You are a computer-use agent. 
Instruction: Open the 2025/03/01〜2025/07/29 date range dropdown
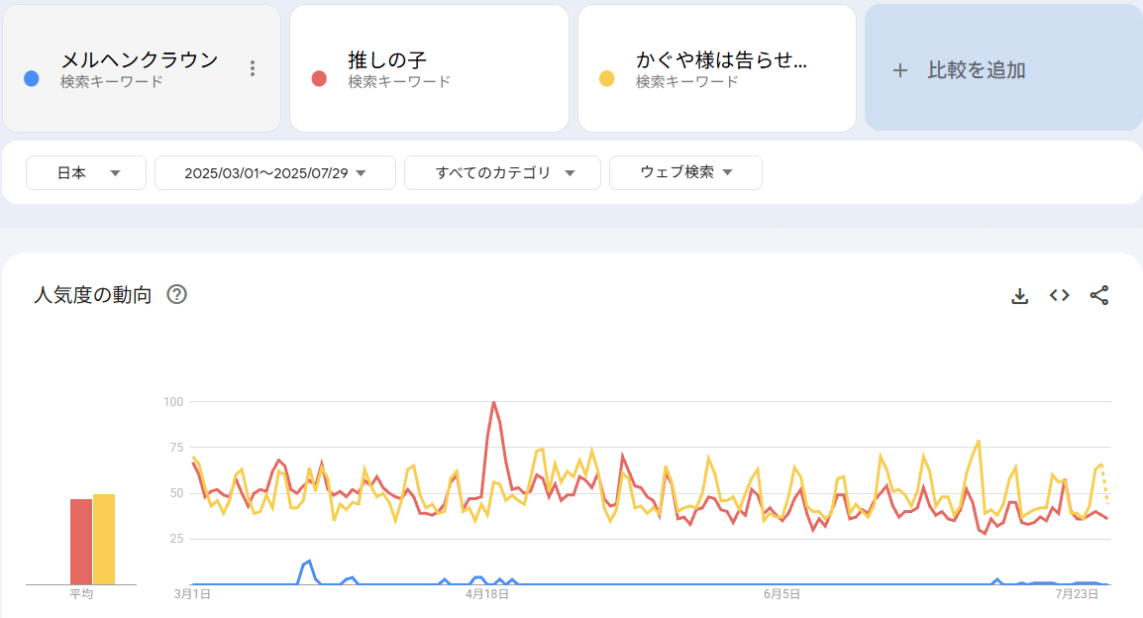274,172
